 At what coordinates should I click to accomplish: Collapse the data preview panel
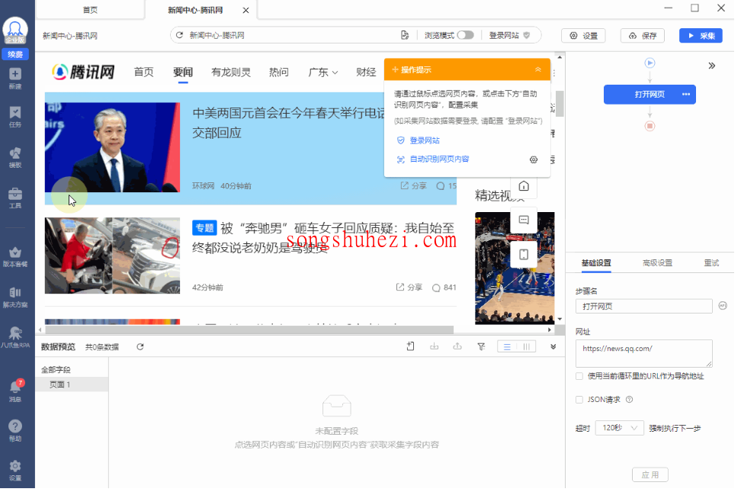(x=553, y=347)
